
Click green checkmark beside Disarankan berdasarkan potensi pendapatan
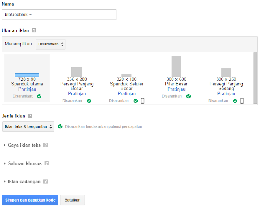pyautogui.click(x=60, y=127)
